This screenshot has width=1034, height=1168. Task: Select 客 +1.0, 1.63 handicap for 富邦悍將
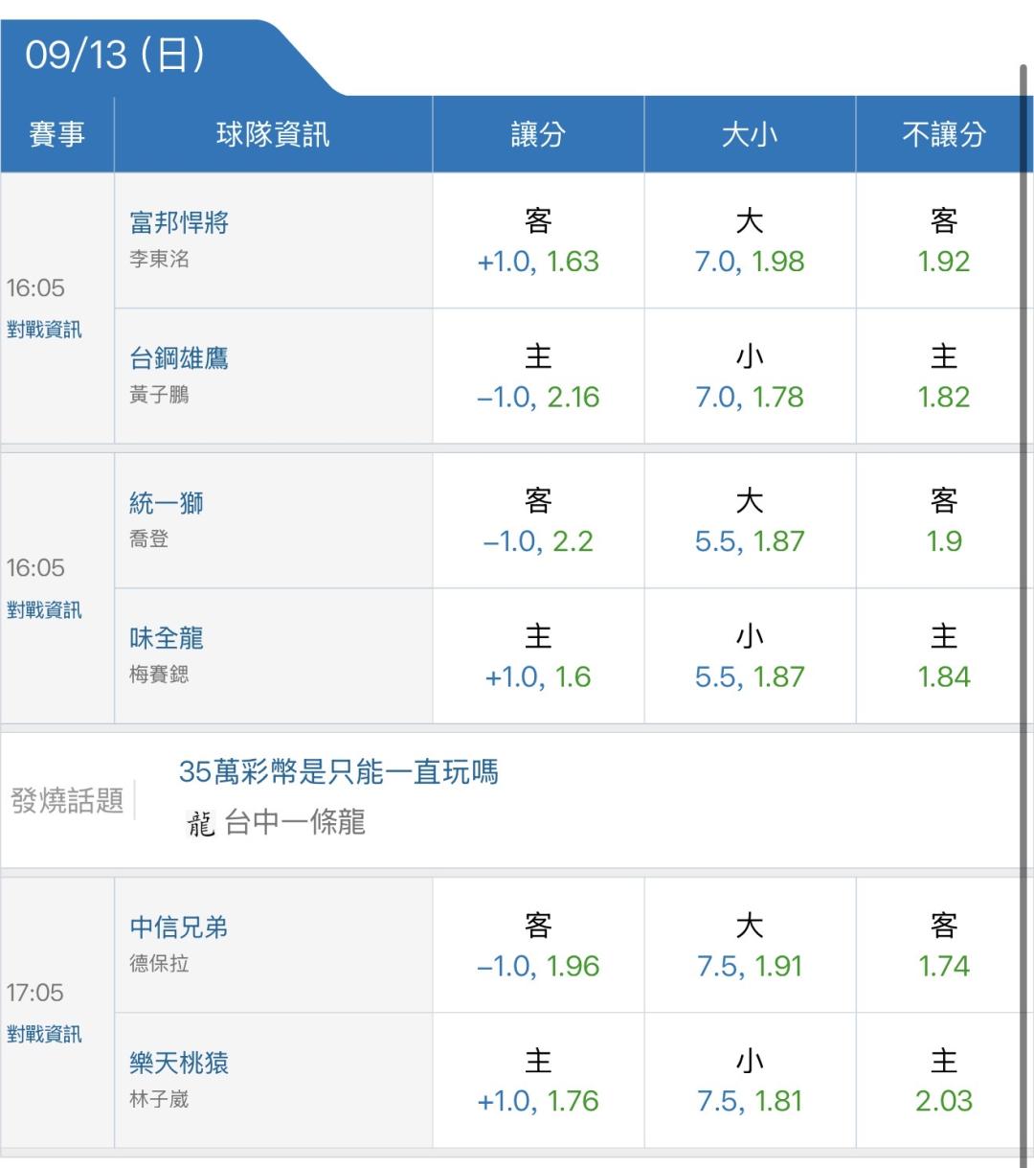click(538, 240)
